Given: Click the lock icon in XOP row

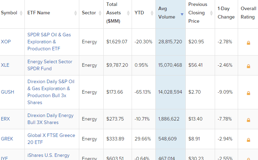Looking at the screenshot, I should pyautogui.click(x=249, y=43).
